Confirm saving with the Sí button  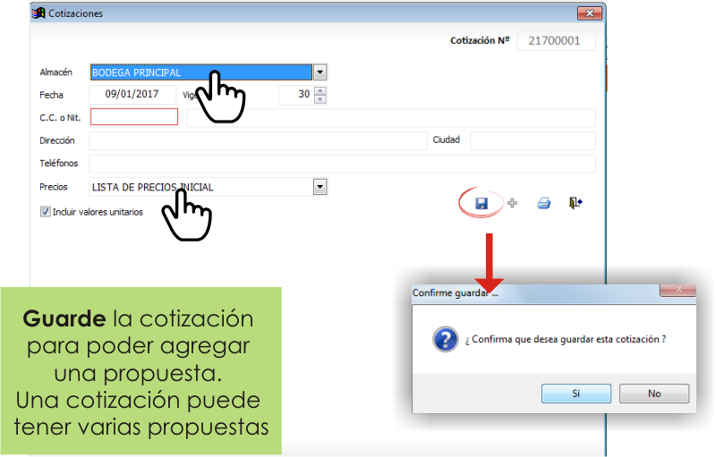click(x=576, y=394)
